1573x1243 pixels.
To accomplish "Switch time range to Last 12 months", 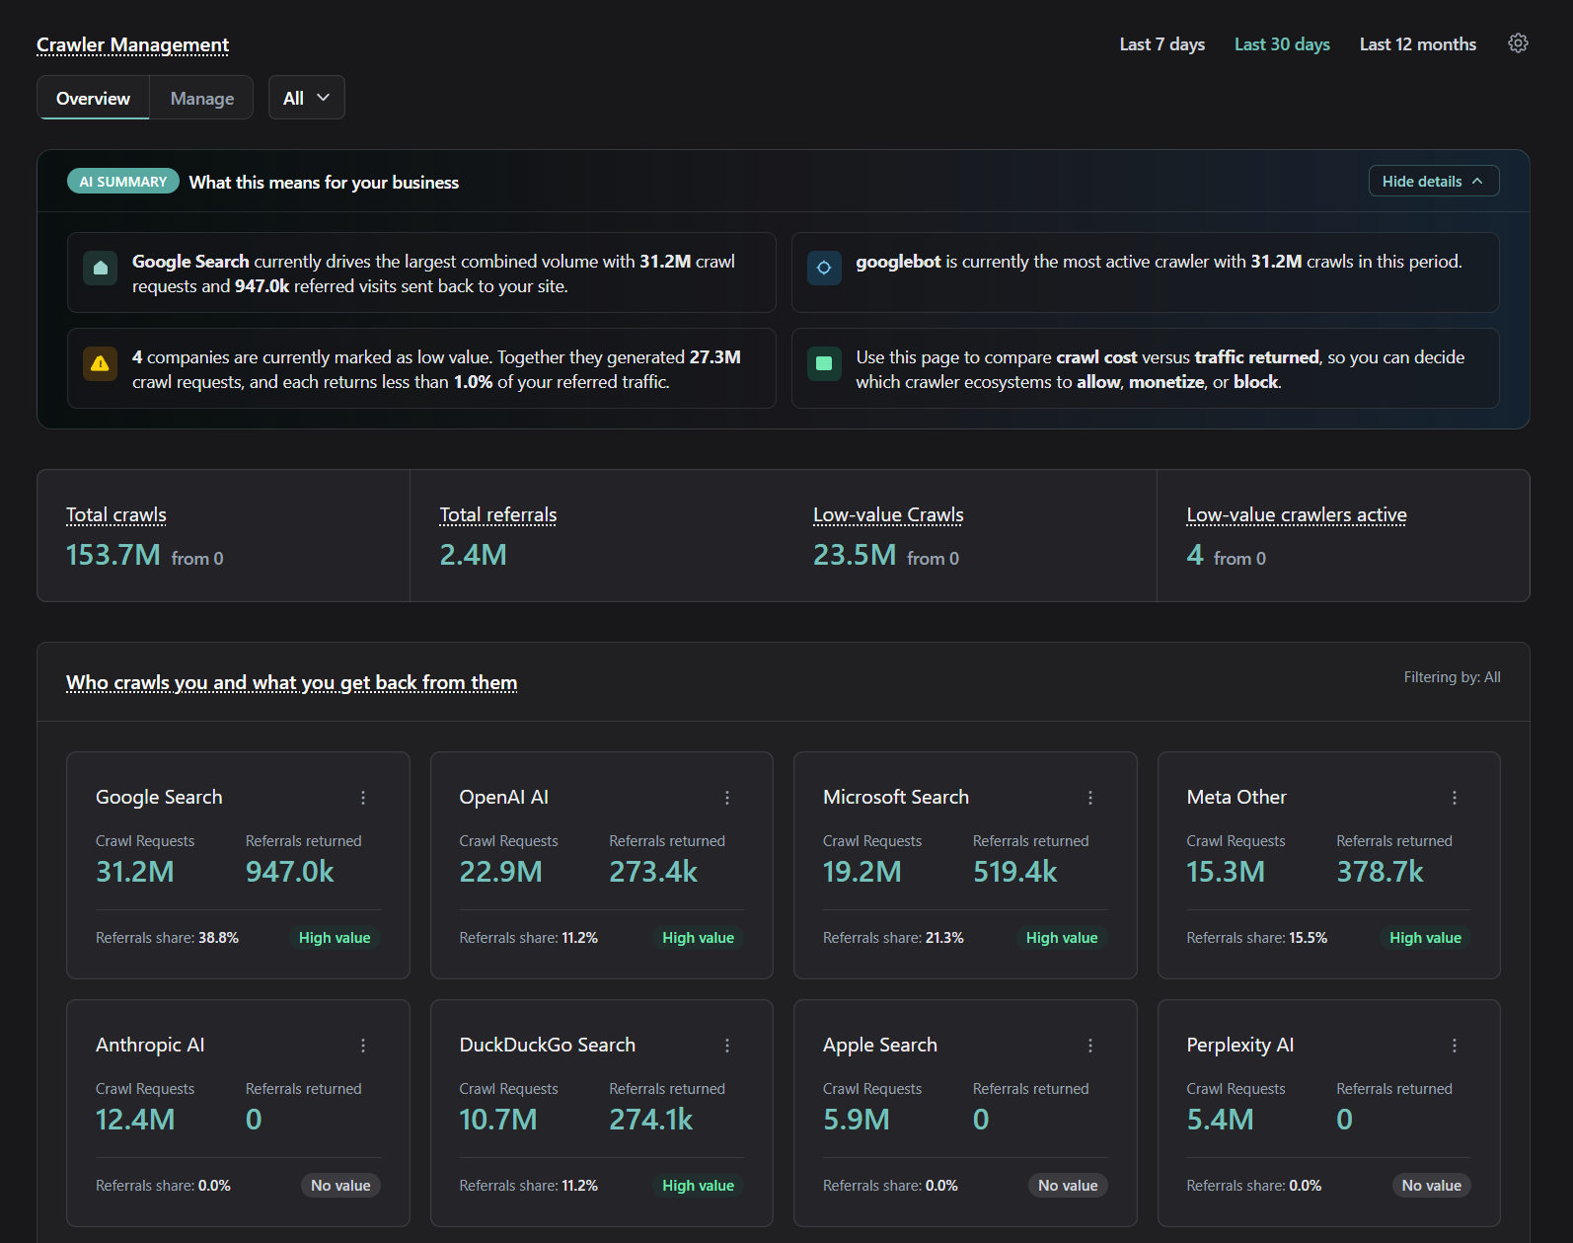I will pyautogui.click(x=1417, y=44).
